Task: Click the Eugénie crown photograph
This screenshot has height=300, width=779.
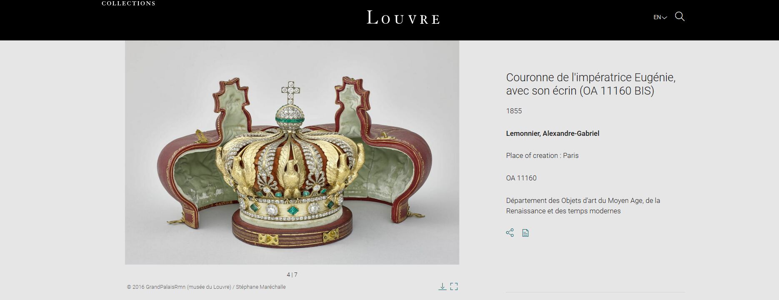Action: [x=292, y=152]
